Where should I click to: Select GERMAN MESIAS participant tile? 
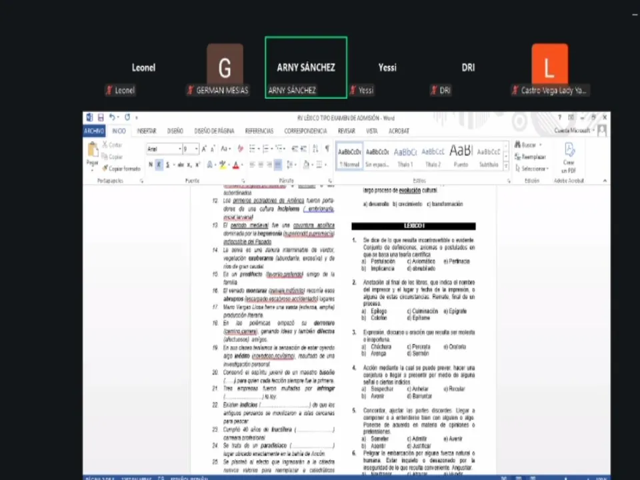[x=225, y=67]
